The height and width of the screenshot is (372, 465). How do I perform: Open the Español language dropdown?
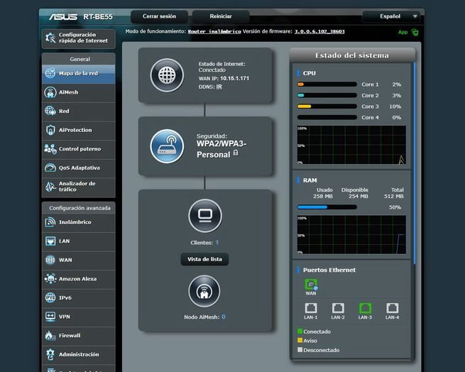click(x=392, y=16)
